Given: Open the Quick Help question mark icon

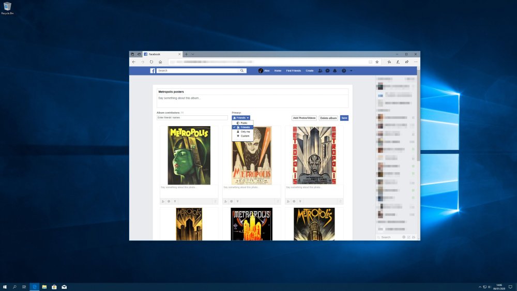Looking at the screenshot, I should 344,70.
